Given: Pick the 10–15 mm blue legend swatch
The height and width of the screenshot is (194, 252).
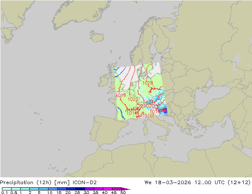Looking at the screenshot, I should (x=53, y=189).
